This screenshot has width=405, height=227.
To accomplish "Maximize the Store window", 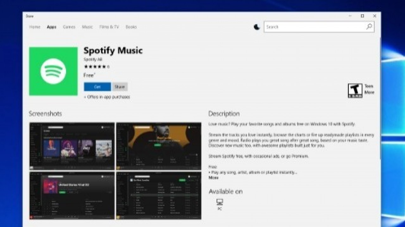I will (x=362, y=16).
